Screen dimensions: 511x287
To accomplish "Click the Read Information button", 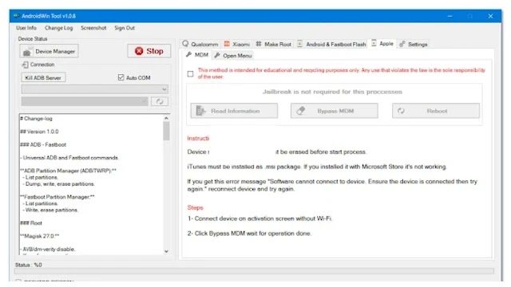I will click(x=234, y=111).
